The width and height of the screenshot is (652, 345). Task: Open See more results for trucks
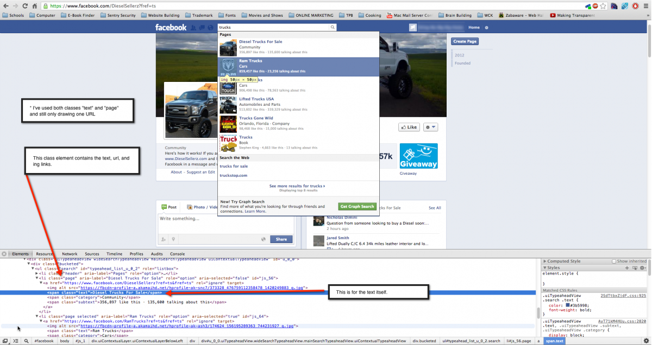[x=297, y=186]
